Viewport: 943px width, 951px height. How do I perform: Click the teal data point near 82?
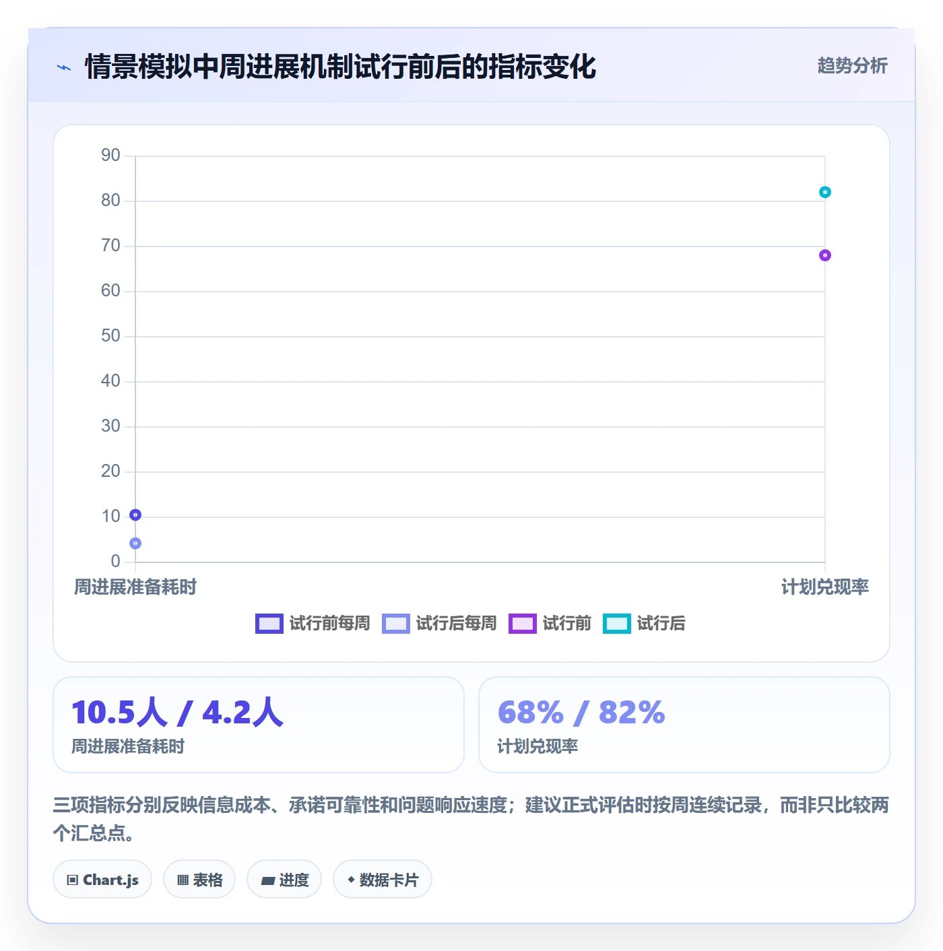pyautogui.click(x=825, y=192)
